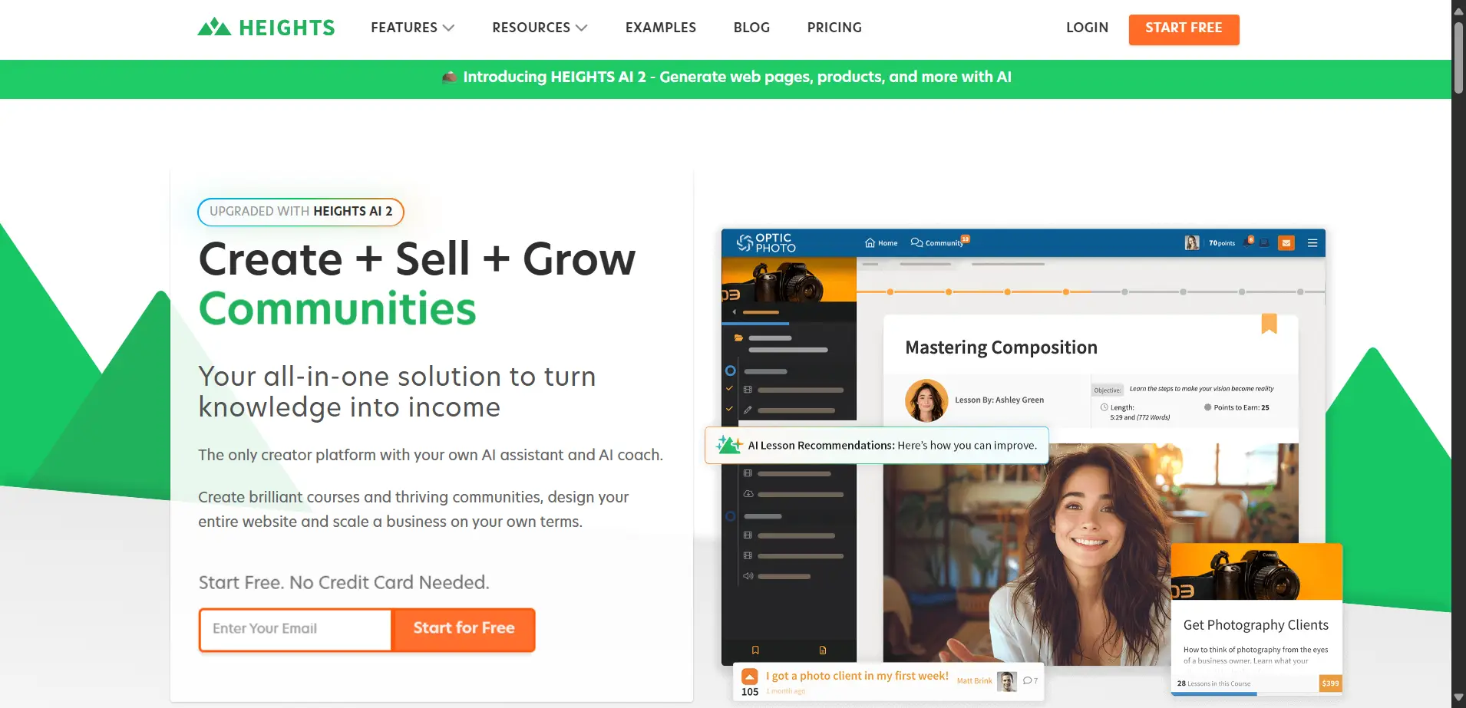Click the Start for Free button

point(464,629)
